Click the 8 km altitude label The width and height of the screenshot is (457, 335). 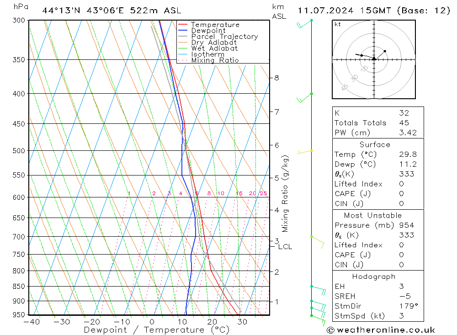(276, 78)
